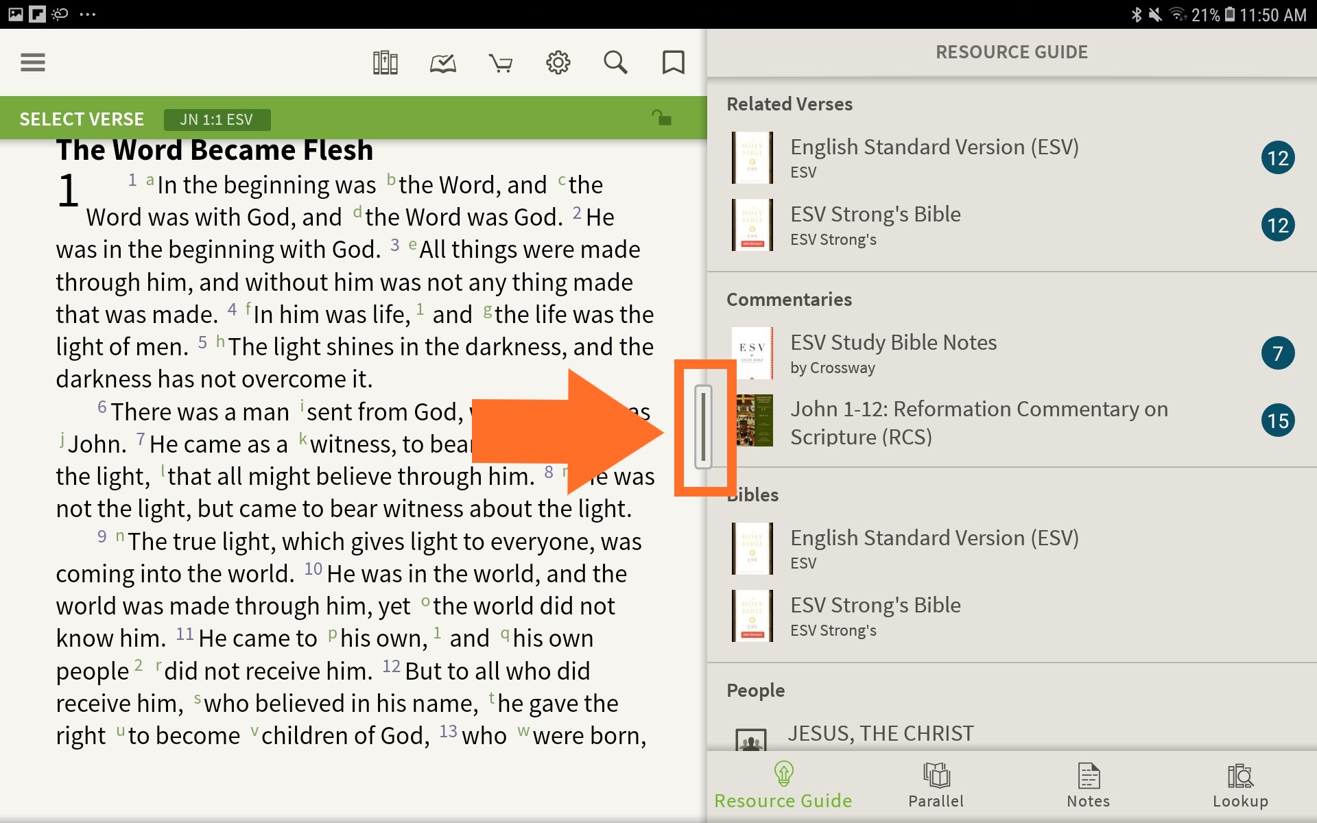Open the shopping cart store
Viewport: 1317px width, 823px height.
tap(501, 63)
